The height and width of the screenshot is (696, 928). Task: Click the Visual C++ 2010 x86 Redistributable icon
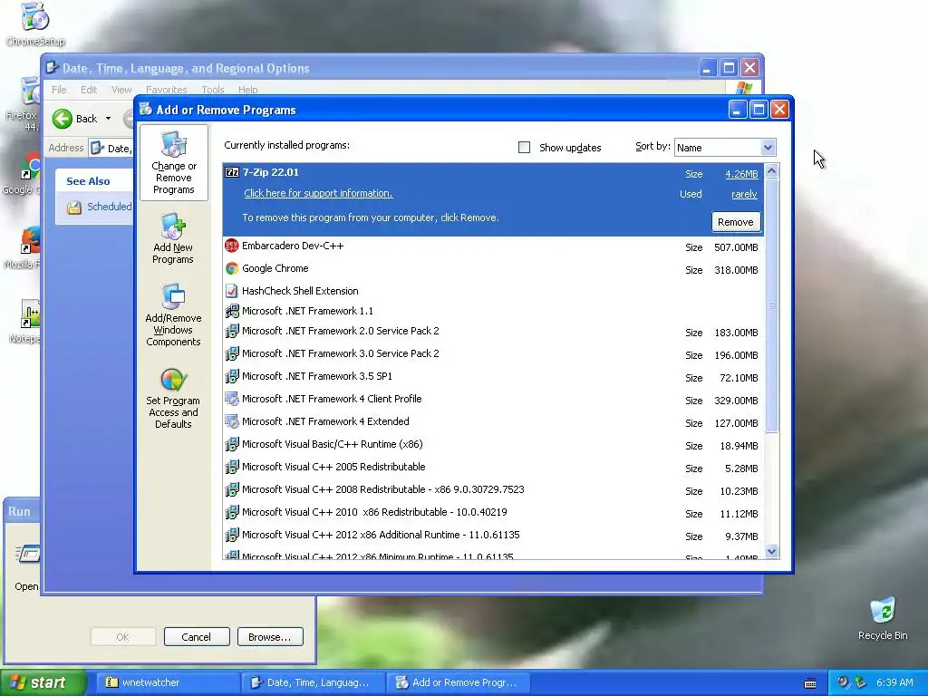[x=232, y=512]
